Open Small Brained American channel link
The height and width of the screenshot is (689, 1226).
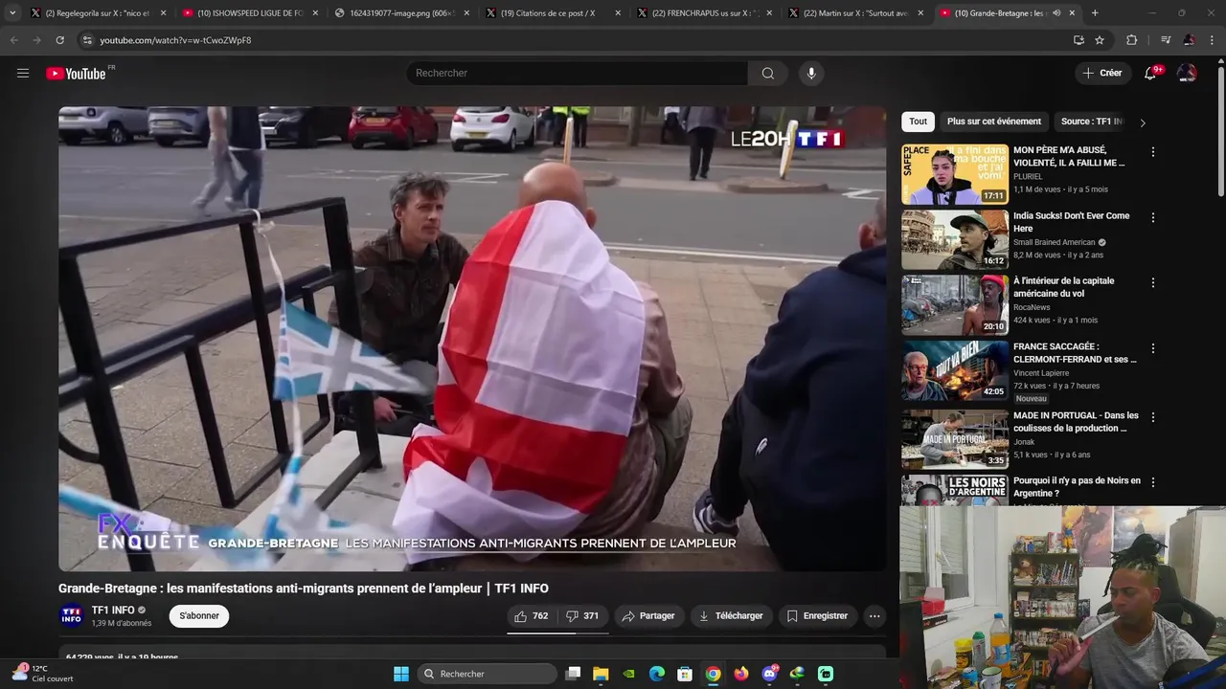tap(1054, 242)
